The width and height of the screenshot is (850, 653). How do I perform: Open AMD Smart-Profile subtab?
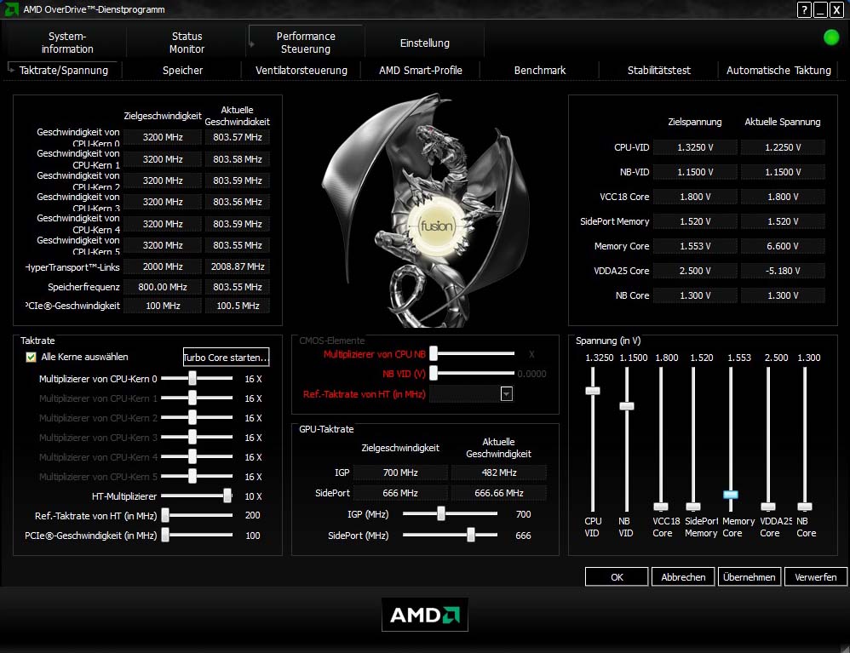tap(421, 71)
